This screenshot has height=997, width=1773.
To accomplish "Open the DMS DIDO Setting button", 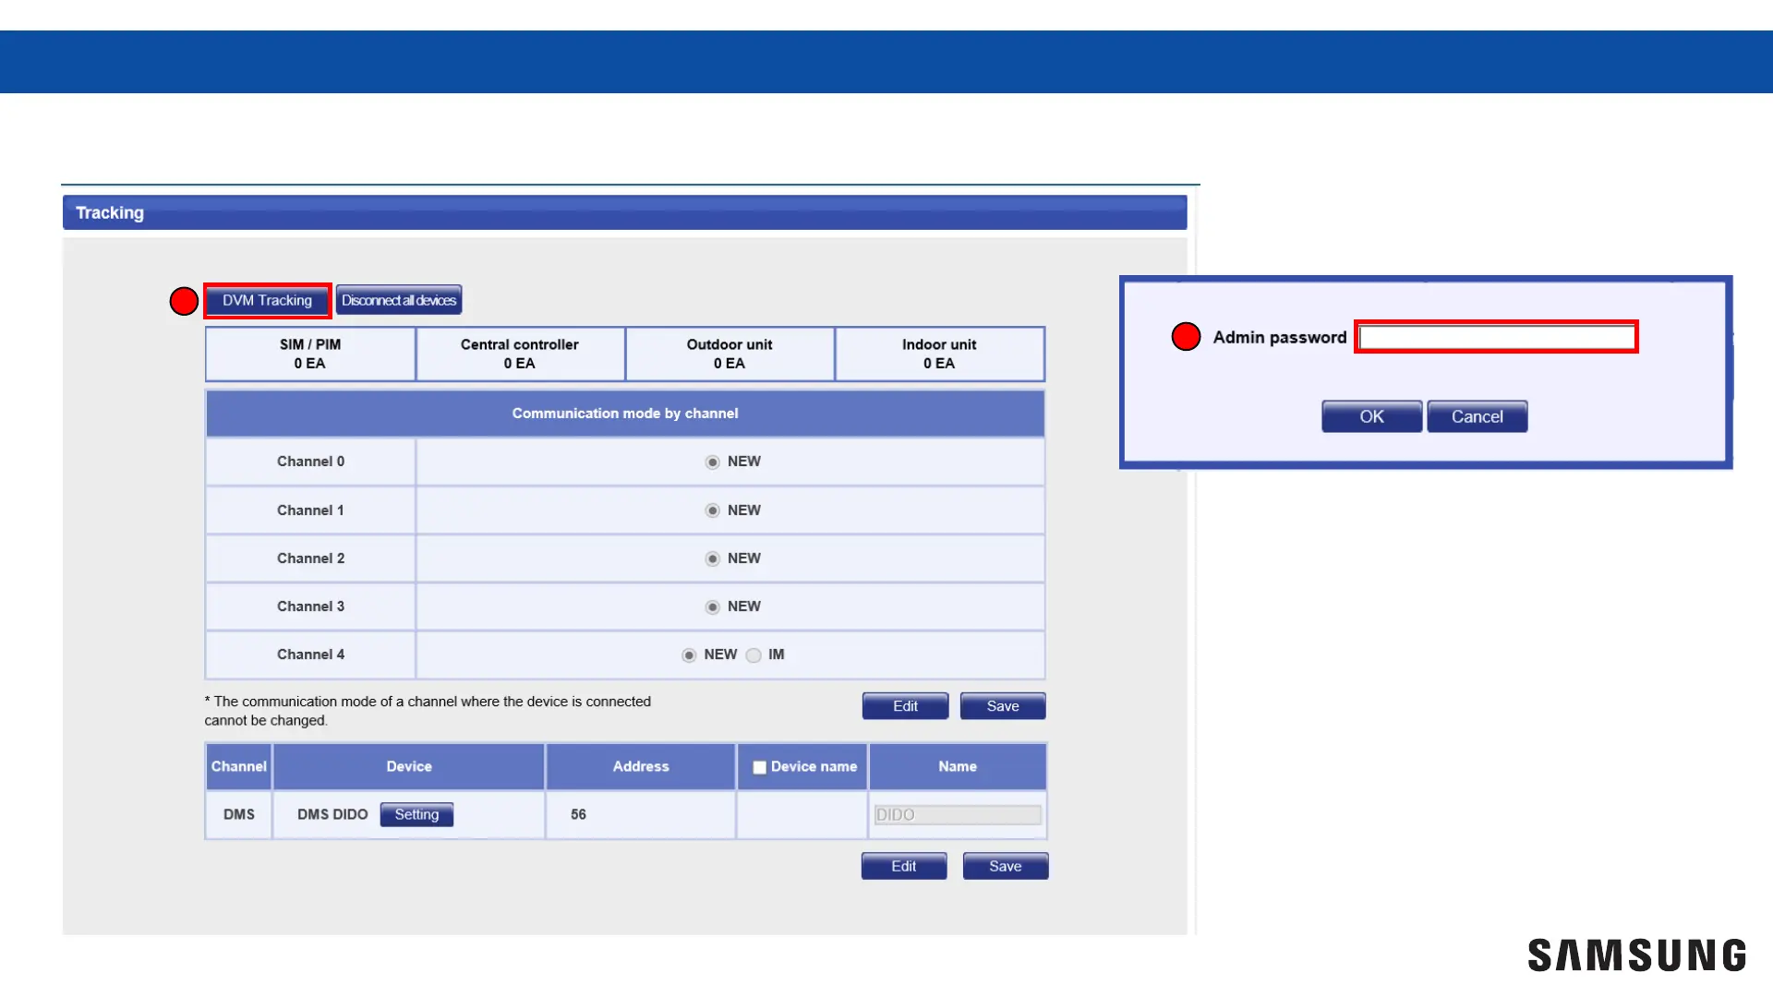I will click(416, 814).
